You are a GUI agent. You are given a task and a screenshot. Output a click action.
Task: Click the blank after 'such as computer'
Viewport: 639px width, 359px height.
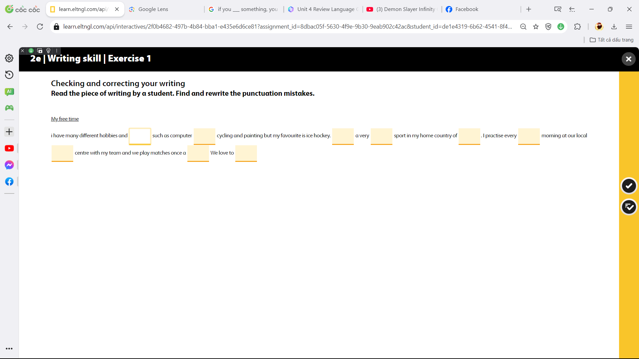click(204, 136)
